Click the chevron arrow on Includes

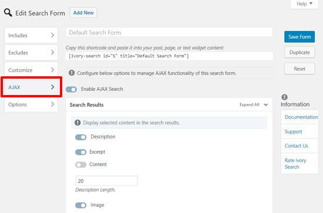click(52, 35)
